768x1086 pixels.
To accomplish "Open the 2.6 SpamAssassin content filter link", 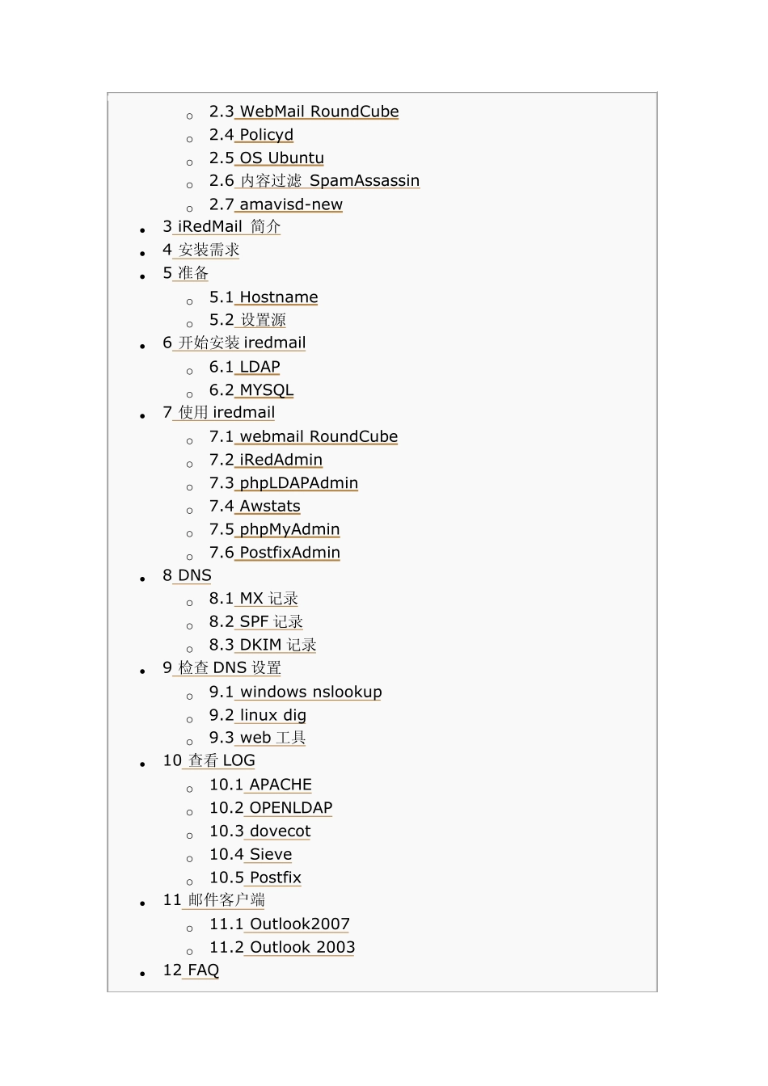I will click(314, 181).
